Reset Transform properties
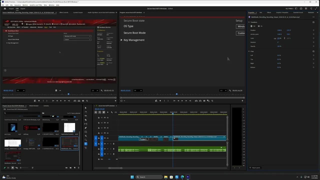Viewport: 320px width, 180px height. coord(313,22)
